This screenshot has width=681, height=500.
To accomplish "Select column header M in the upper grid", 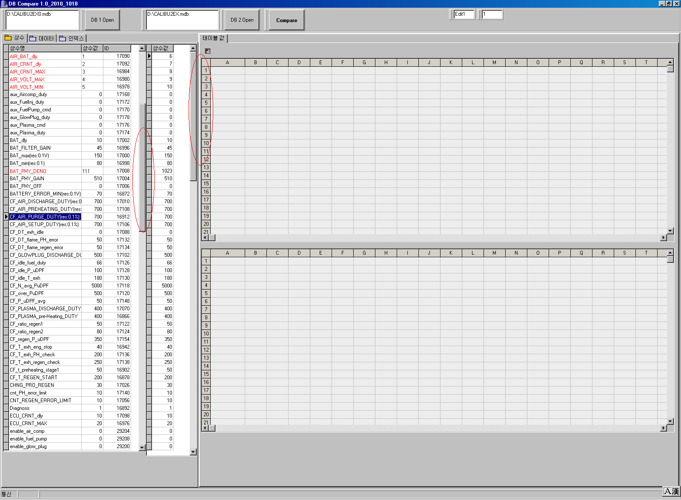I will [494, 62].
